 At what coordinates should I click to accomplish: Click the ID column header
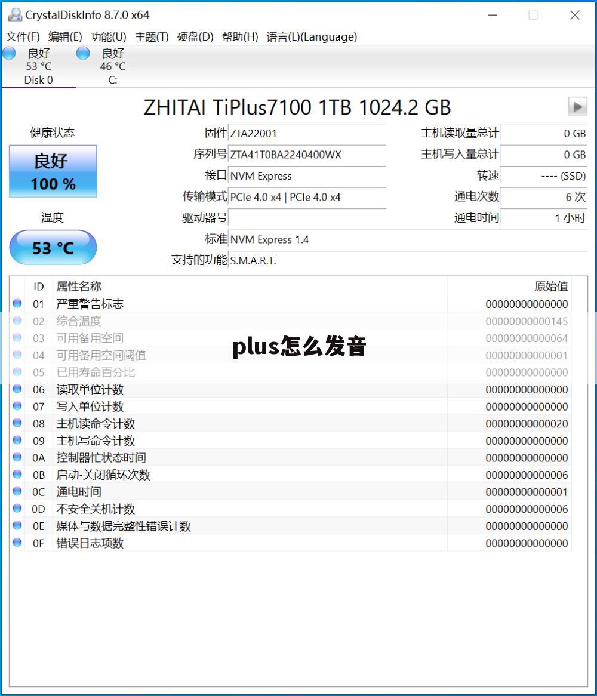[x=39, y=287]
